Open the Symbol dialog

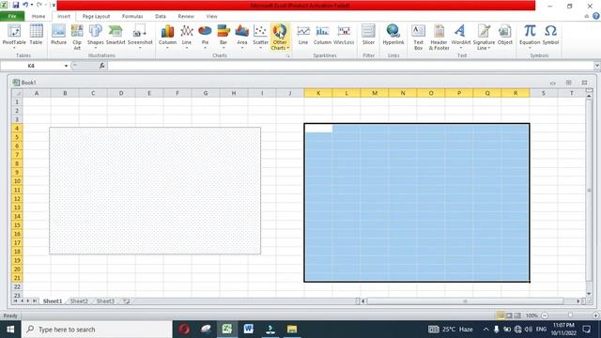point(550,36)
